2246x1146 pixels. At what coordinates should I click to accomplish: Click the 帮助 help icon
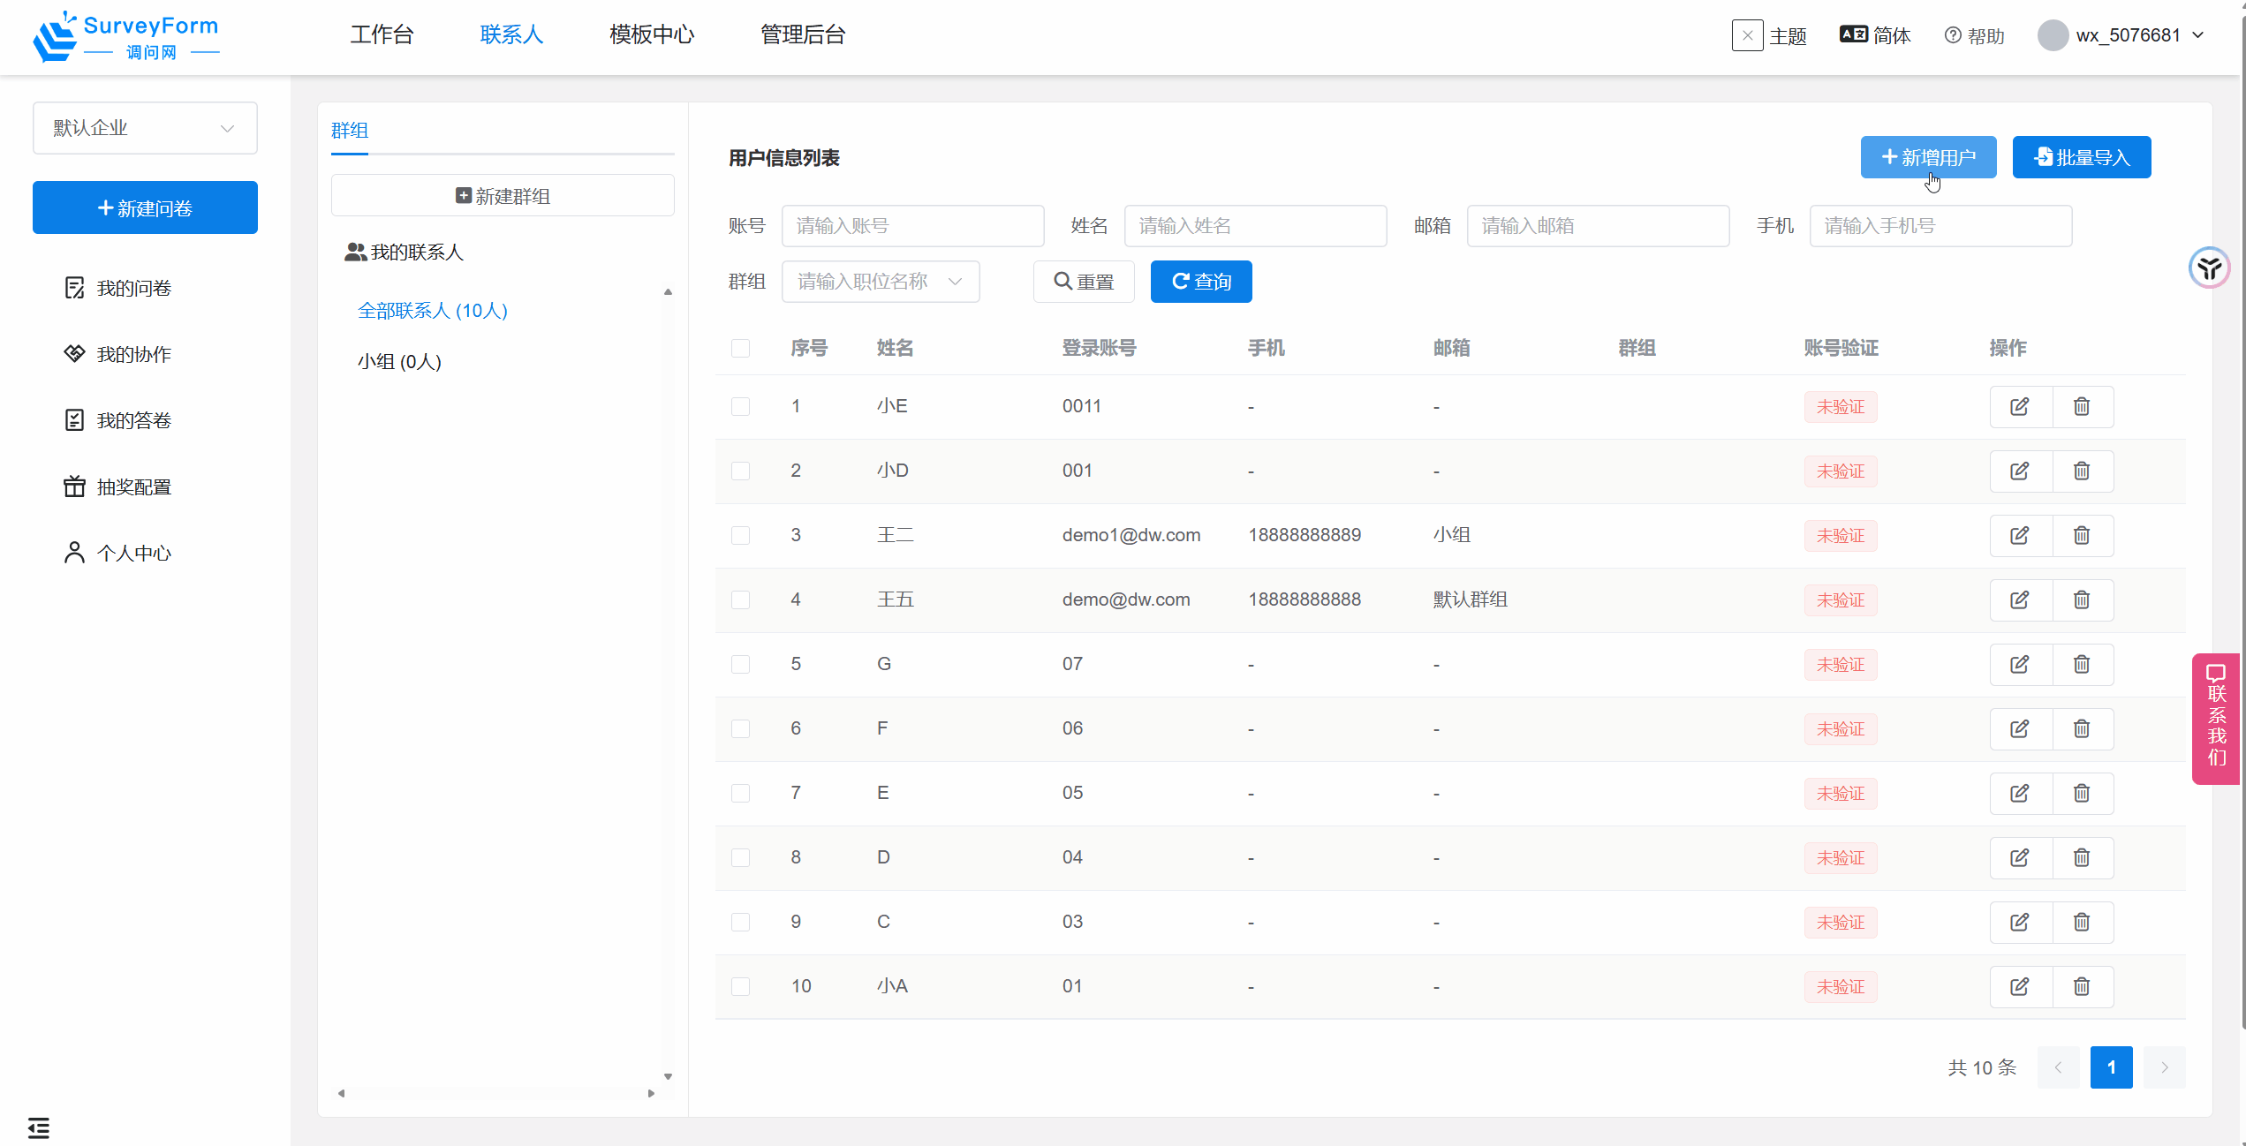(1953, 35)
